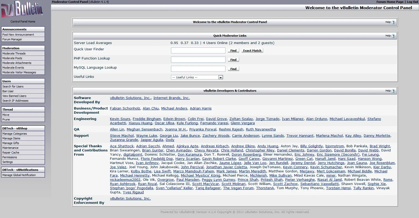This screenshot has height=218, width=419.
Task: Open The Vegan Forum link
Action: [x=238, y=188]
